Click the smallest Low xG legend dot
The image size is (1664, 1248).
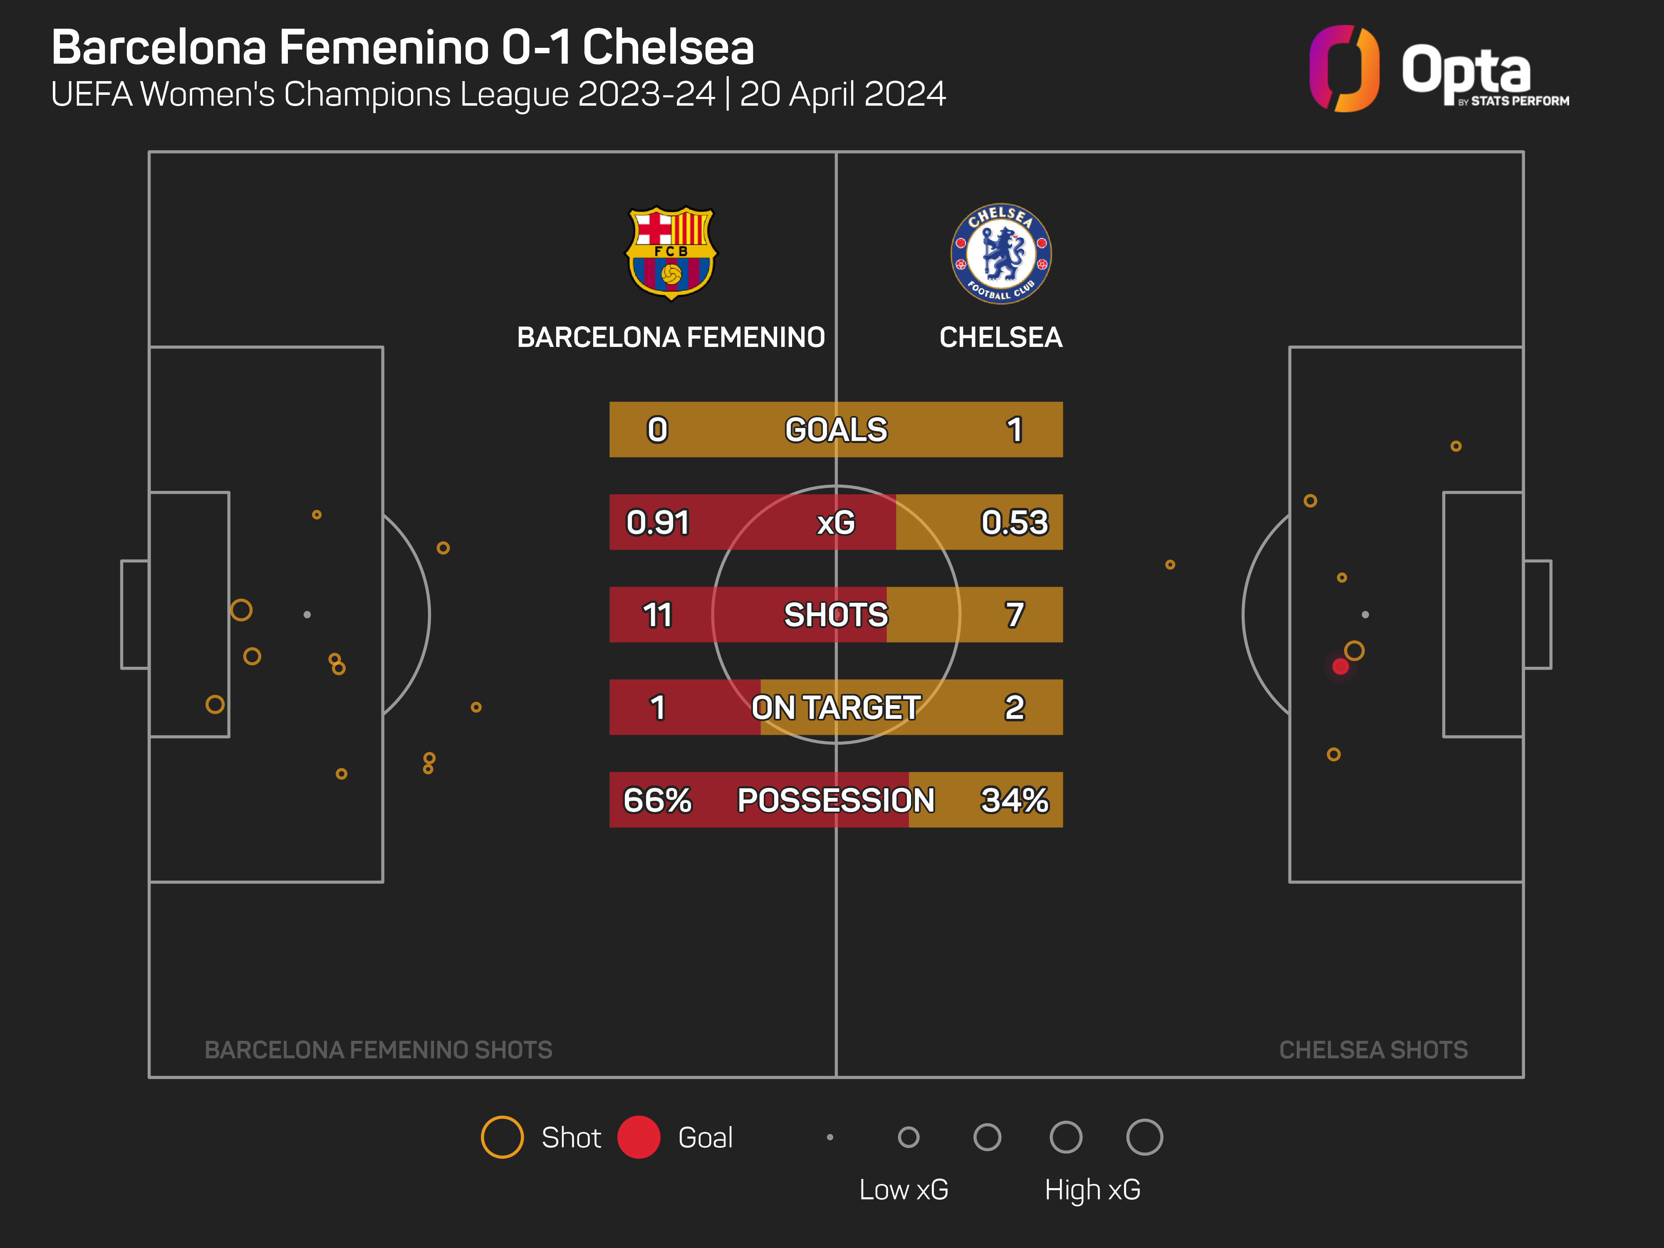[x=830, y=1137]
